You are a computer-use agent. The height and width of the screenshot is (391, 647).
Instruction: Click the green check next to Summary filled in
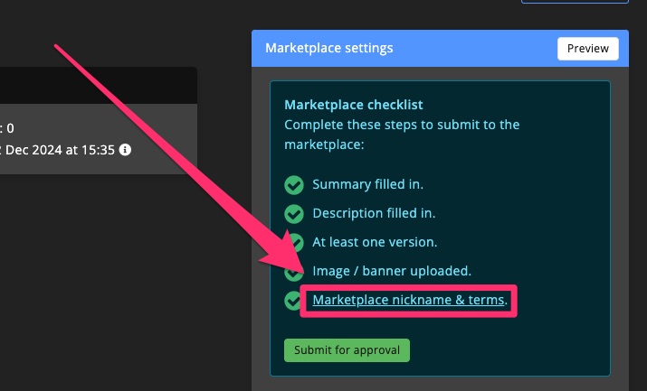[x=294, y=185]
